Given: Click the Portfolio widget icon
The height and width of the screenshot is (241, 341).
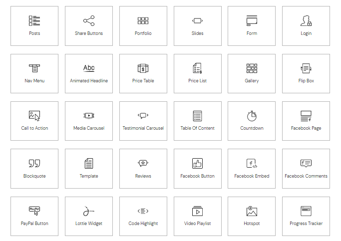Looking at the screenshot, I should point(143,20).
